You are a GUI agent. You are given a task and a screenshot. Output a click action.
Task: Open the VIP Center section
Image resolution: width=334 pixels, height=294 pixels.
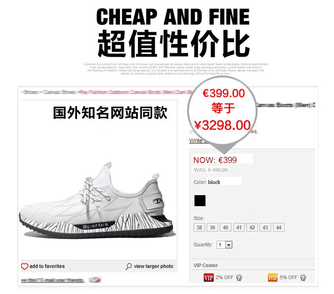(x=205, y=265)
